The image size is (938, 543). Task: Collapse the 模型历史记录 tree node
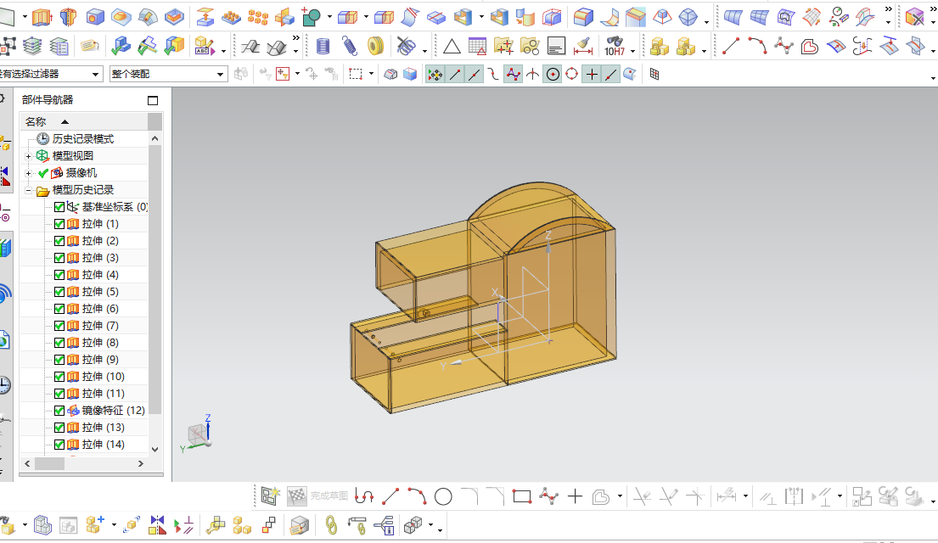tap(29, 190)
